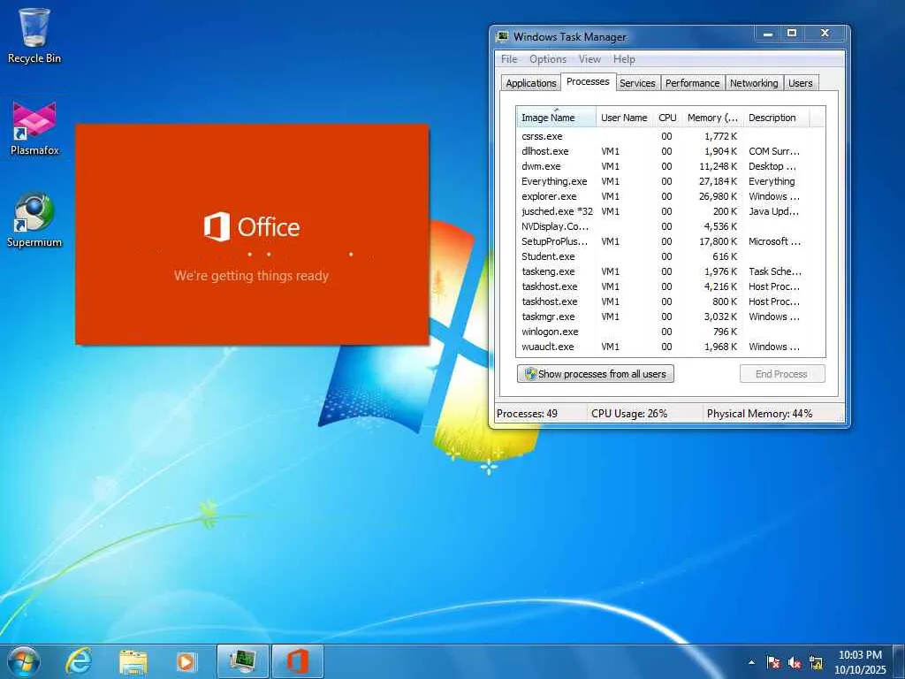Viewport: 905px width, 679px height.
Task: Open Windows Explorer folder on taskbar
Action: (133, 661)
